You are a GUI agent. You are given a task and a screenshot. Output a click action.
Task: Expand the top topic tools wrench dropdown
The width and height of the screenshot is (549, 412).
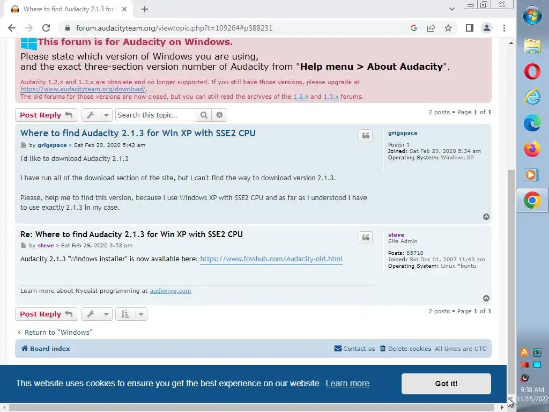click(97, 115)
